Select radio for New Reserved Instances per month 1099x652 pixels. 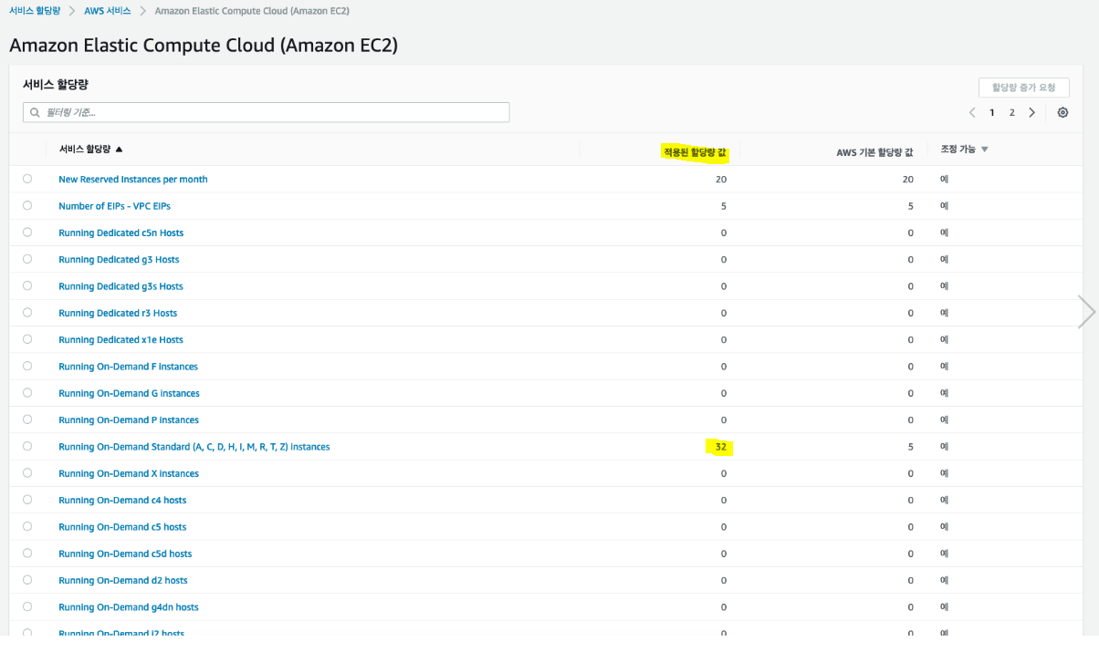pyautogui.click(x=27, y=179)
